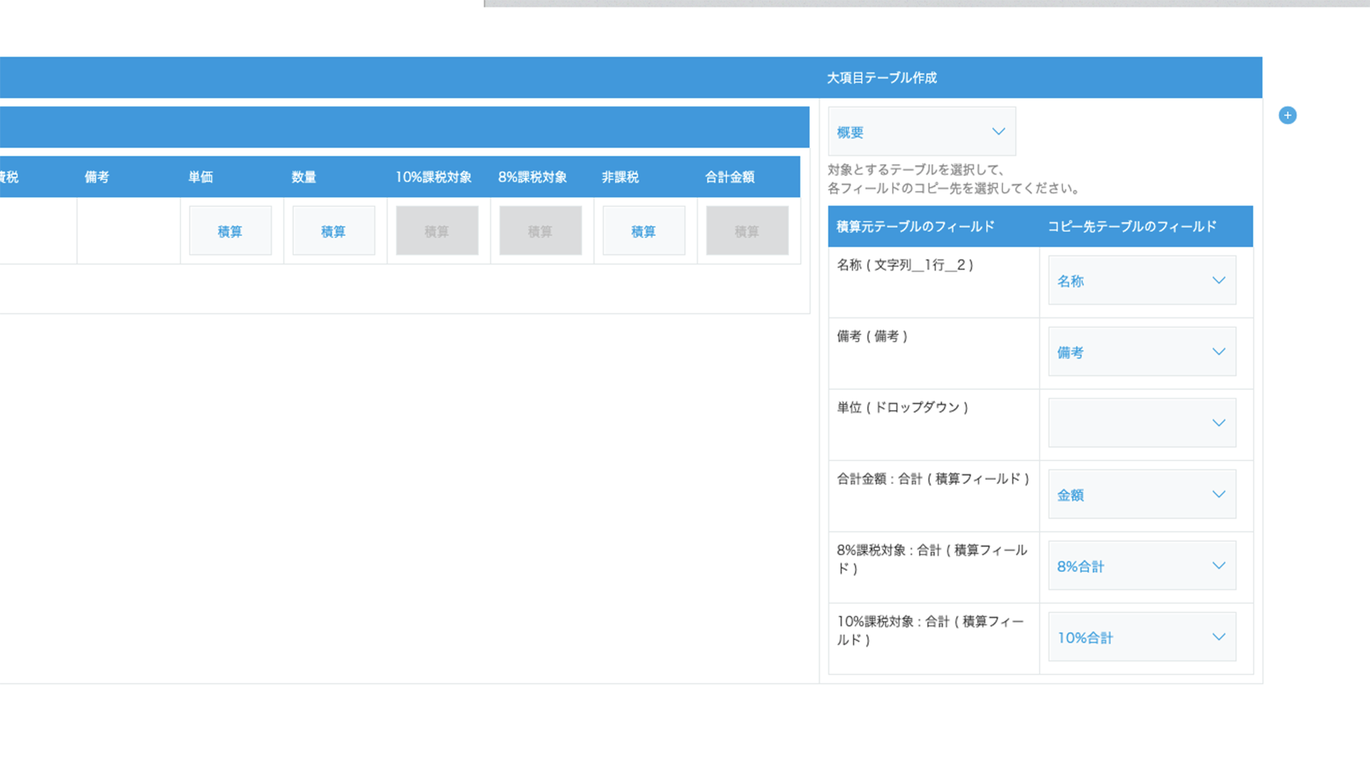This screenshot has height=770, width=1370.
Task: Click the 備考 column header
Action: click(97, 177)
